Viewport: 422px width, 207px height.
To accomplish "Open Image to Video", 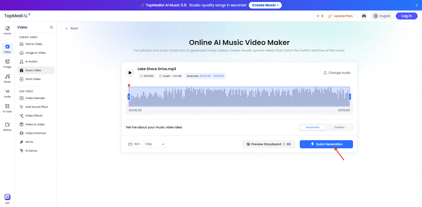I will 36,53.
